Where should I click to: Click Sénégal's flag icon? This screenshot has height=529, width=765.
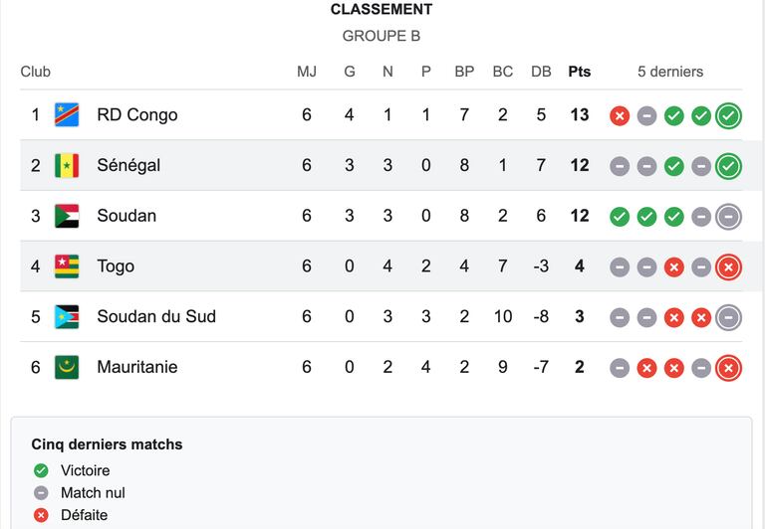[67, 166]
